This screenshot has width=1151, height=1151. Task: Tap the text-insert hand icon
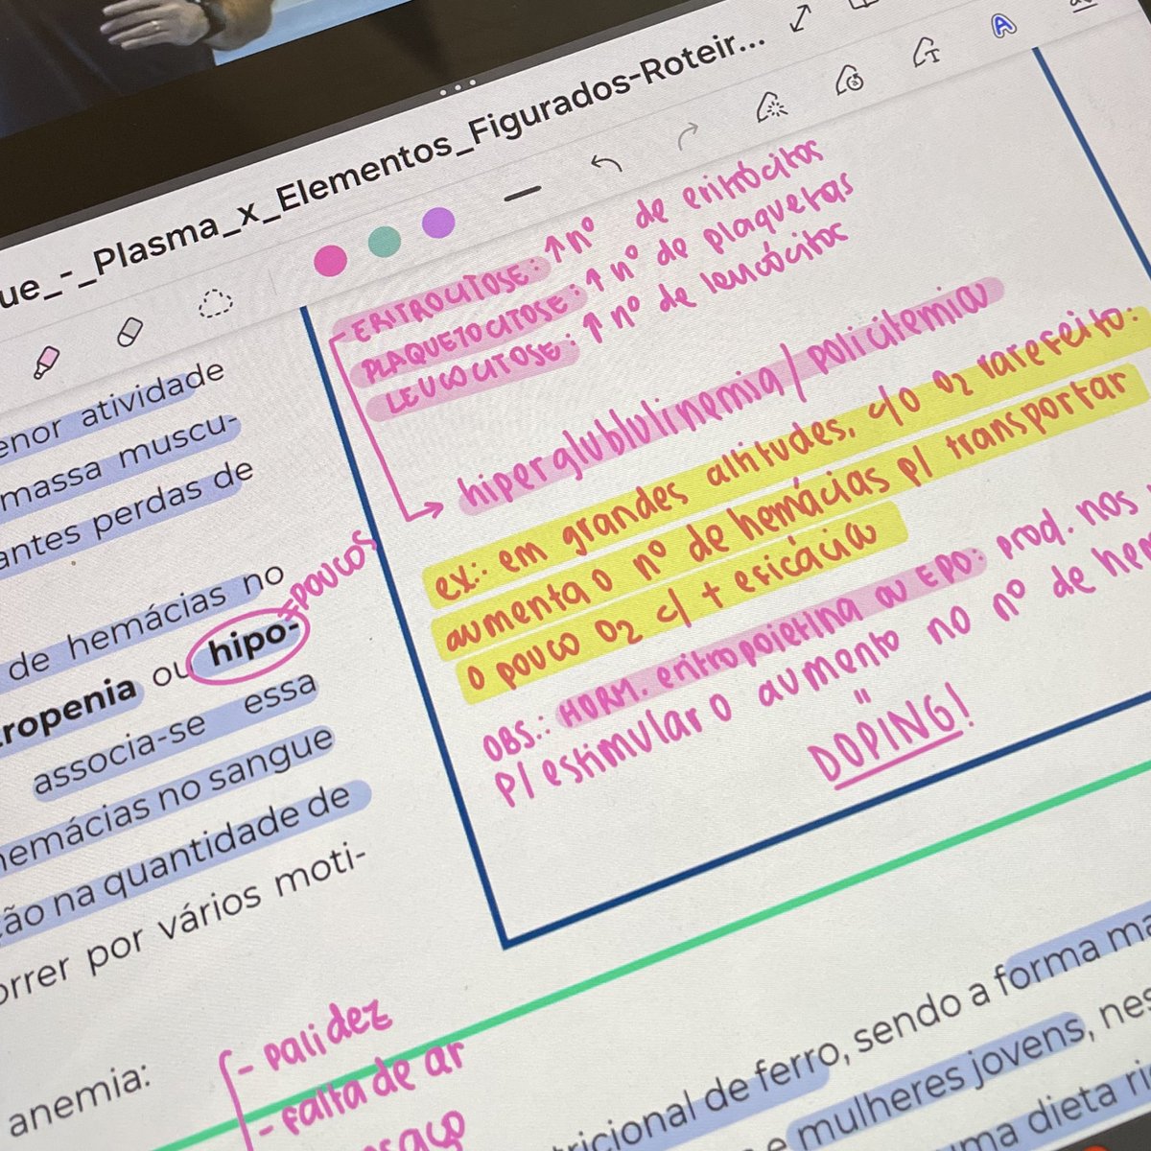(x=926, y=54)
